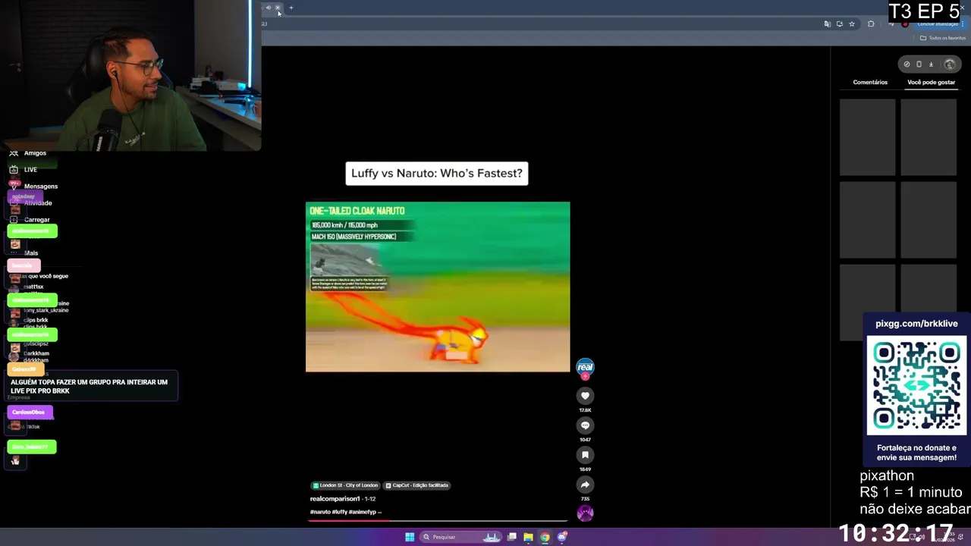The image size is (971, 546).
Task: Switch to the Comentários tab
Action: (x=870, y=83)
